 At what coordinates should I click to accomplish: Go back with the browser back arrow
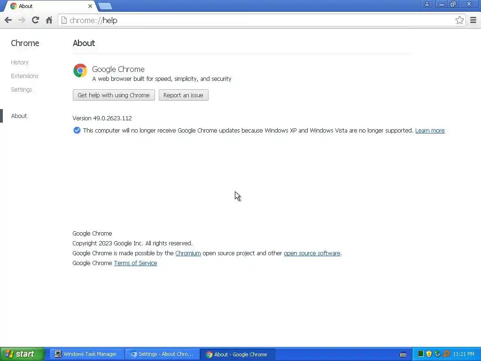click(8, 20)
